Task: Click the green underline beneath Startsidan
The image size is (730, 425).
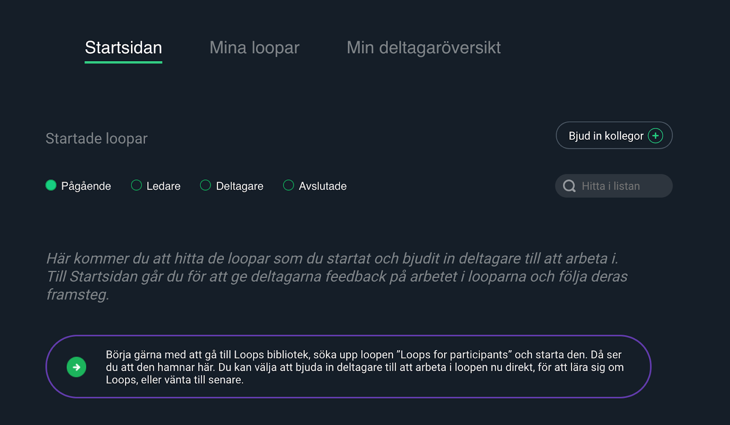Action: click(124, 62)
